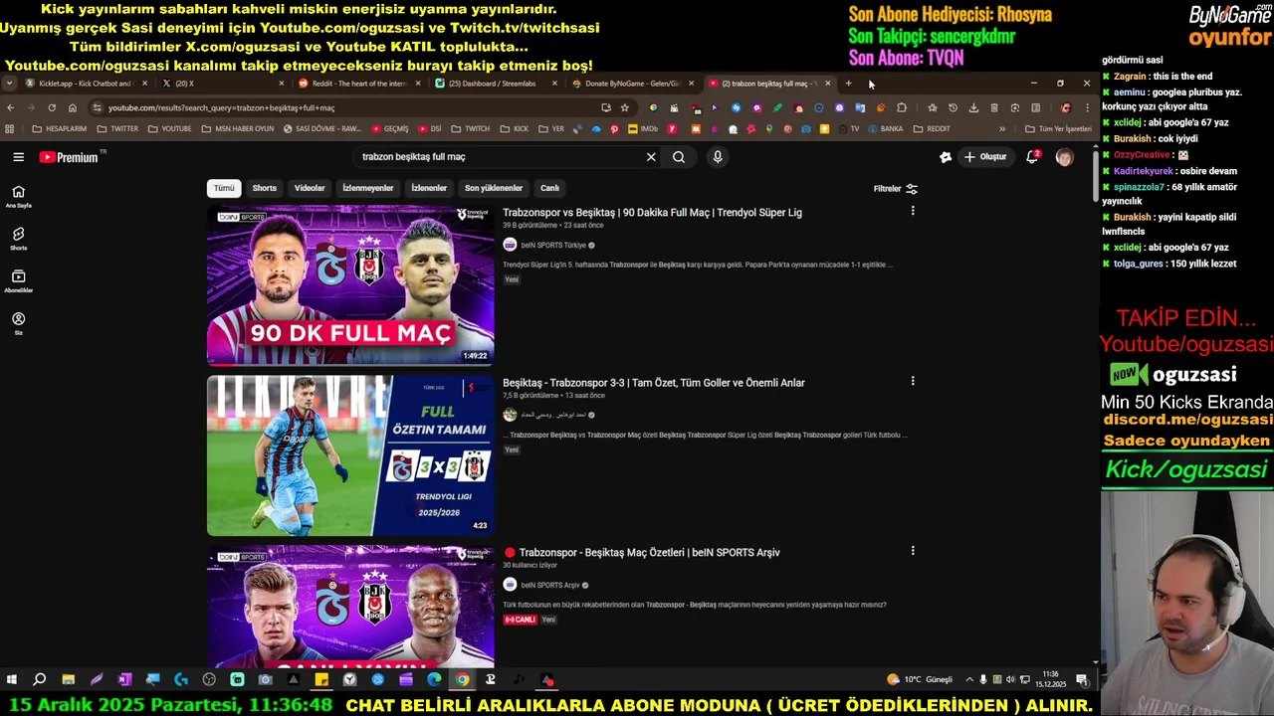Image resolution: width=1274 pixels, height=716 pixels.
Task: Open YouTube notifications bell
Action: 1032,157
